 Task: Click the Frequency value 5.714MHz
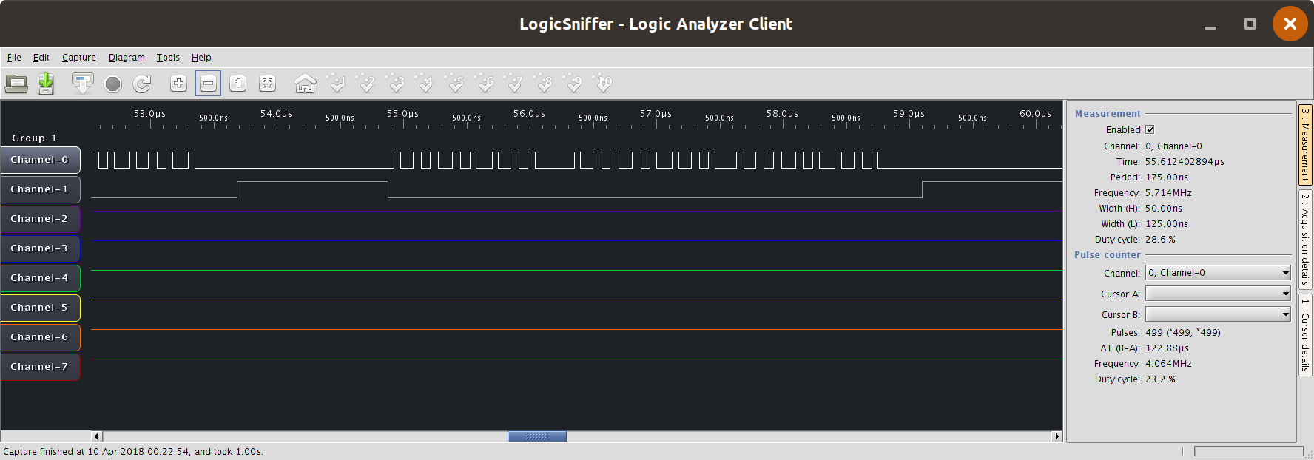point(1168,193)
